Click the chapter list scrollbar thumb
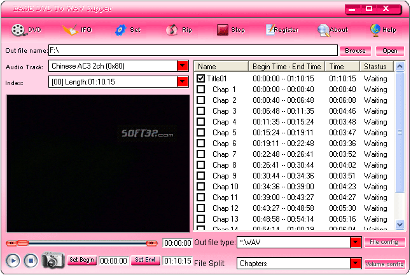This screenshot has width=411, height=275. tap(400, 132)
